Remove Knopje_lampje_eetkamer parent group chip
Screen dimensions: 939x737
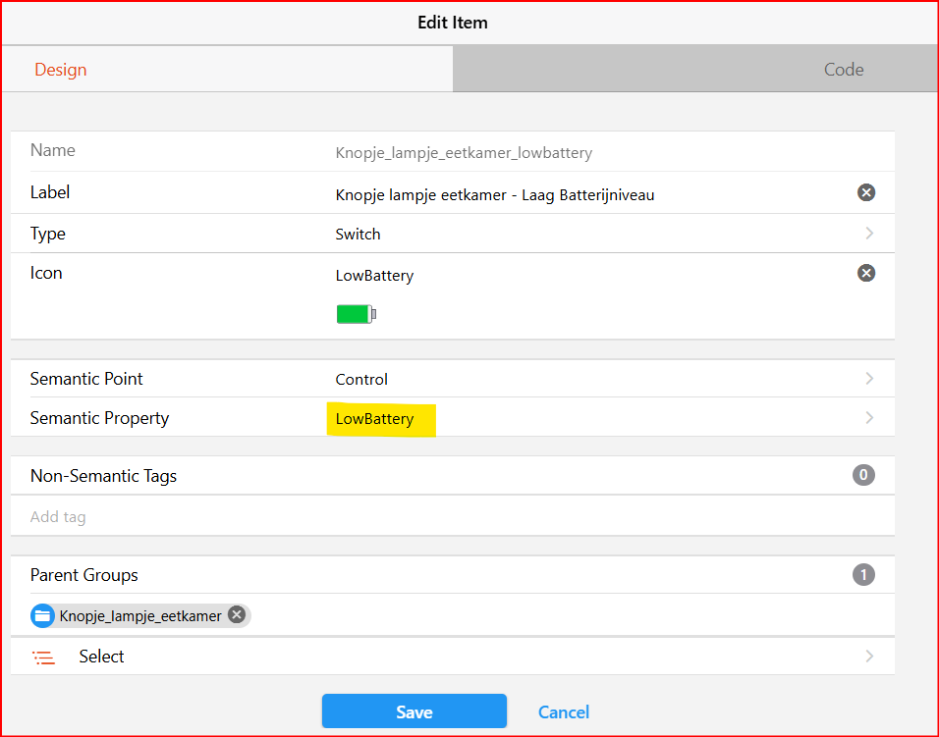[237, 615]
